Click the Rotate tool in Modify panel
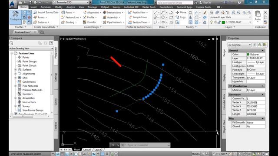 coord(190,13)
